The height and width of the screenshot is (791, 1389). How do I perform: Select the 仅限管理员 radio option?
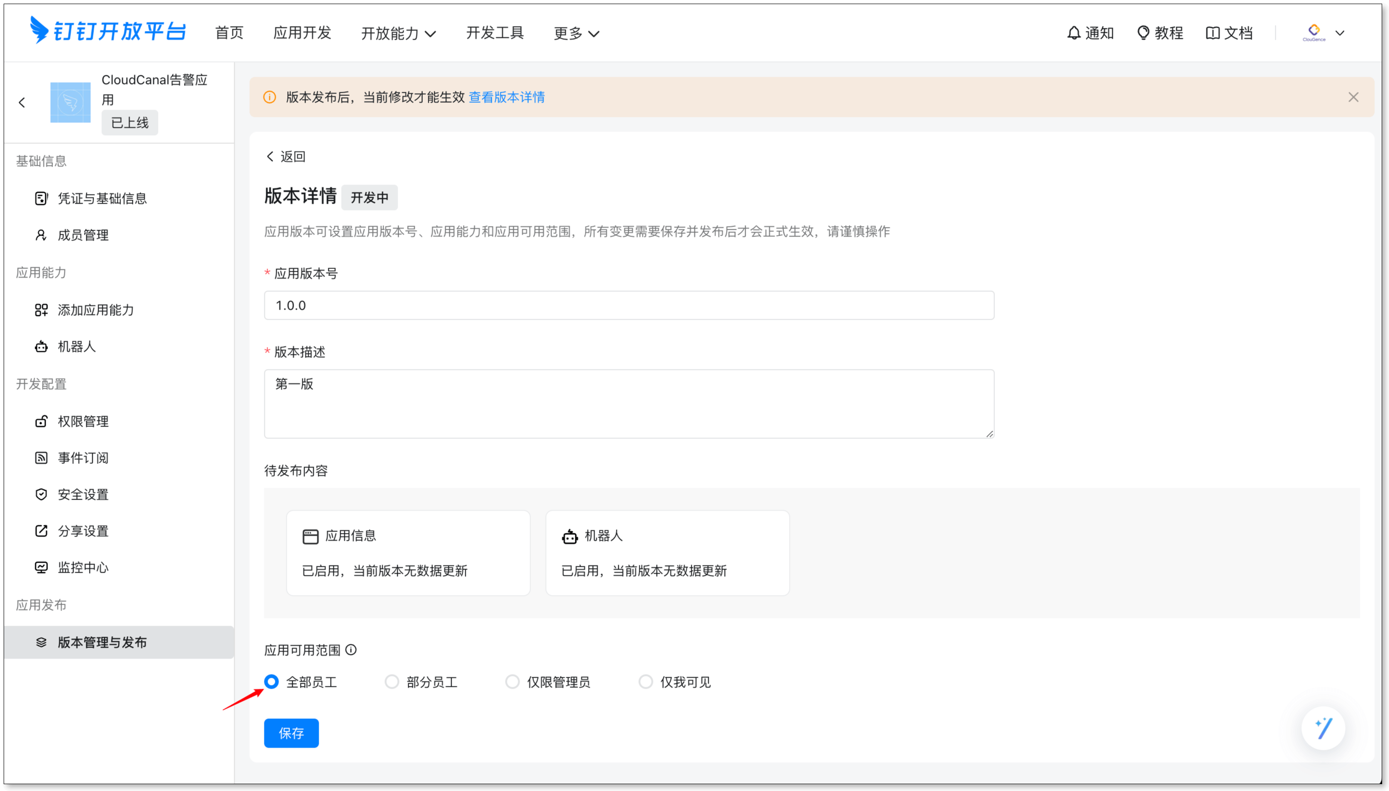(x=512, y=682)
